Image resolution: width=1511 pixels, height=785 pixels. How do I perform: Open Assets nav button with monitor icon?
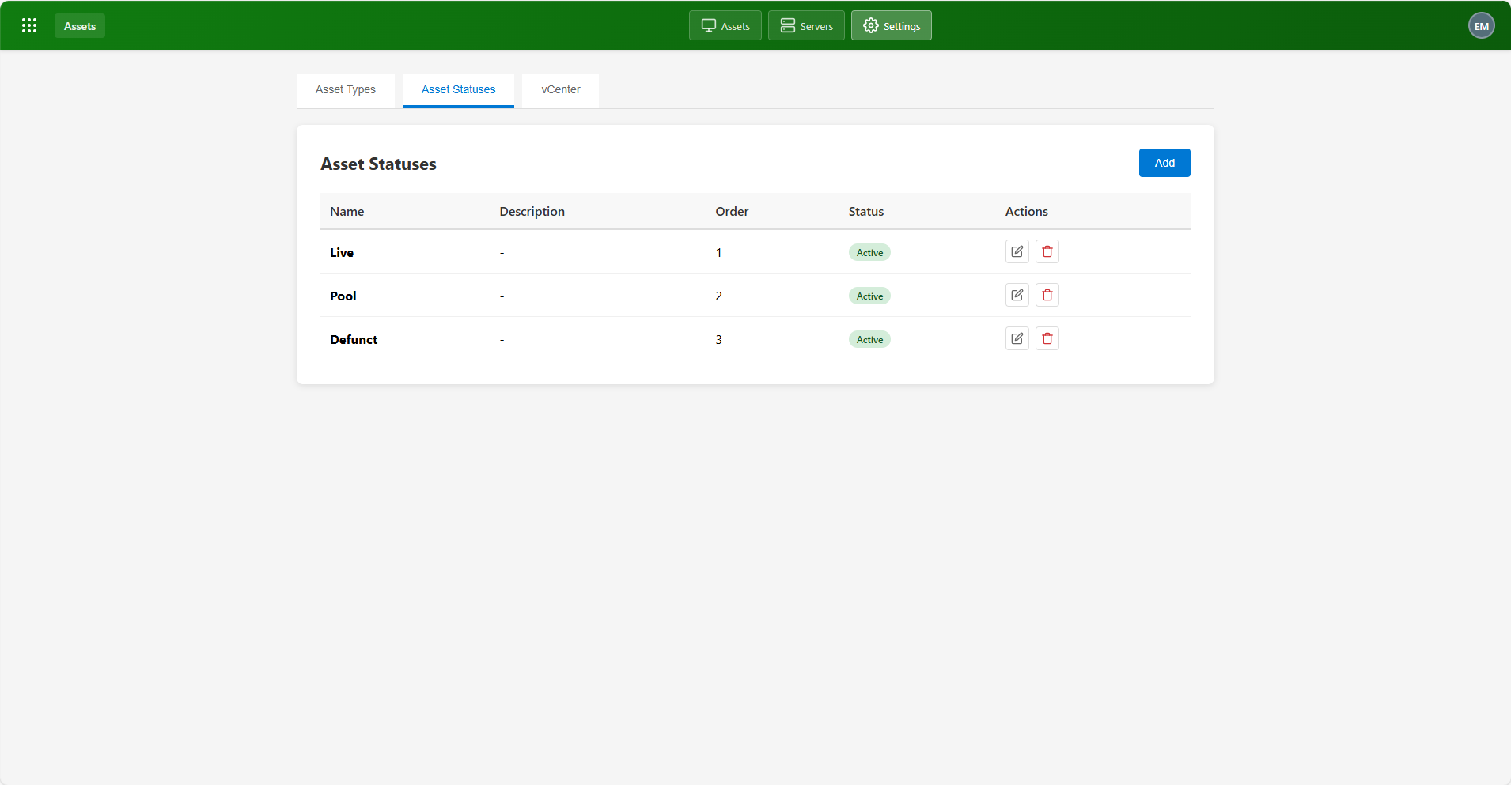[725, 25]
